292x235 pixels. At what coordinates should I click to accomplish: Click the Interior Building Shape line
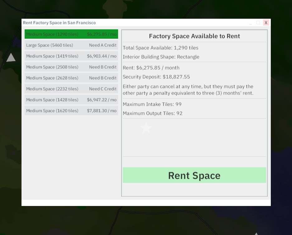(x=161, y=57)
